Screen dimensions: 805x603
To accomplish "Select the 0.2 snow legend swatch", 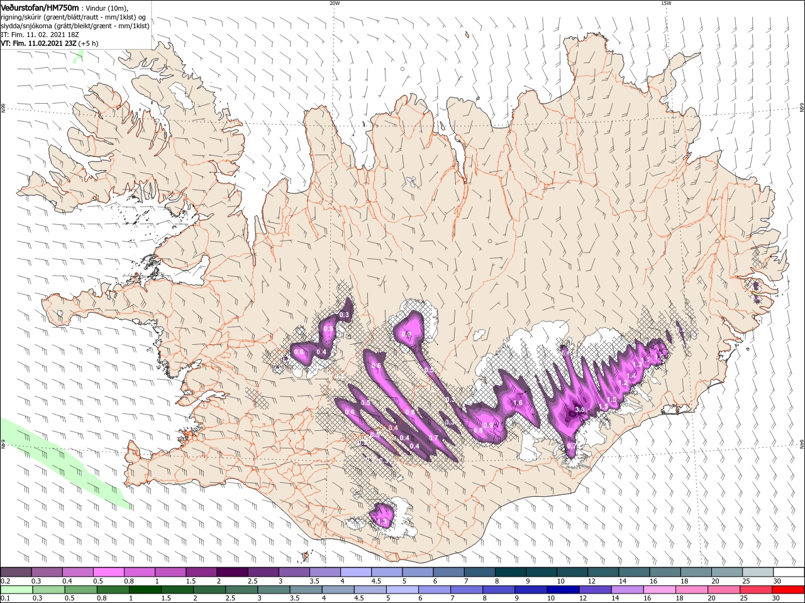I will coord(16,572).
